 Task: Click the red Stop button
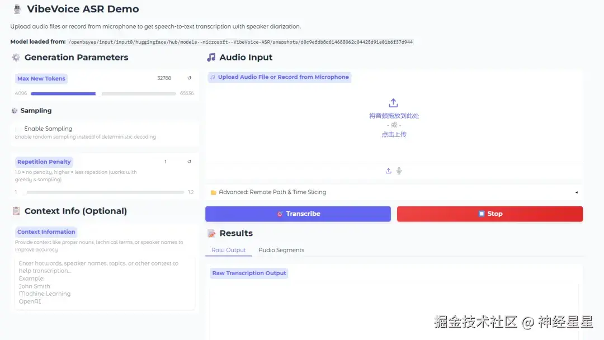489,214
